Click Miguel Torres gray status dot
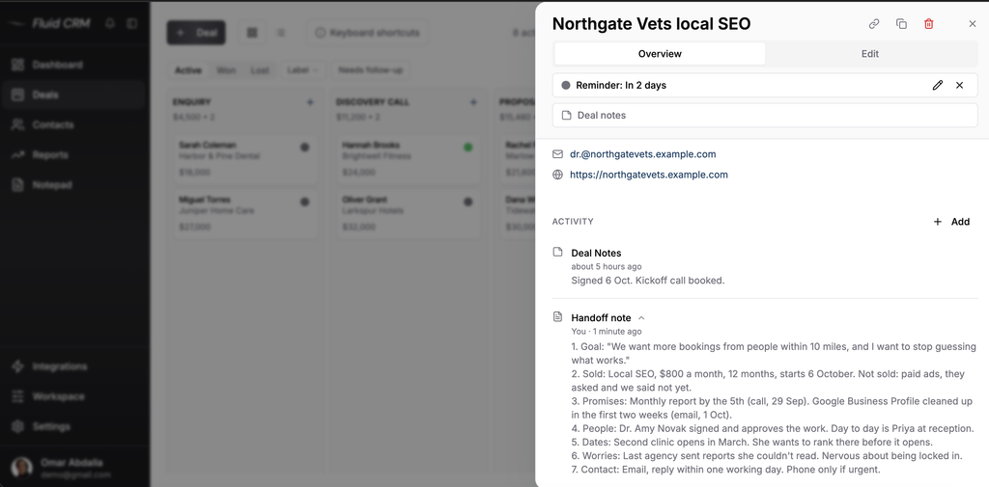The width and height of the screenshot is (989, 487). pyautogui.click(x=304, y=202)
